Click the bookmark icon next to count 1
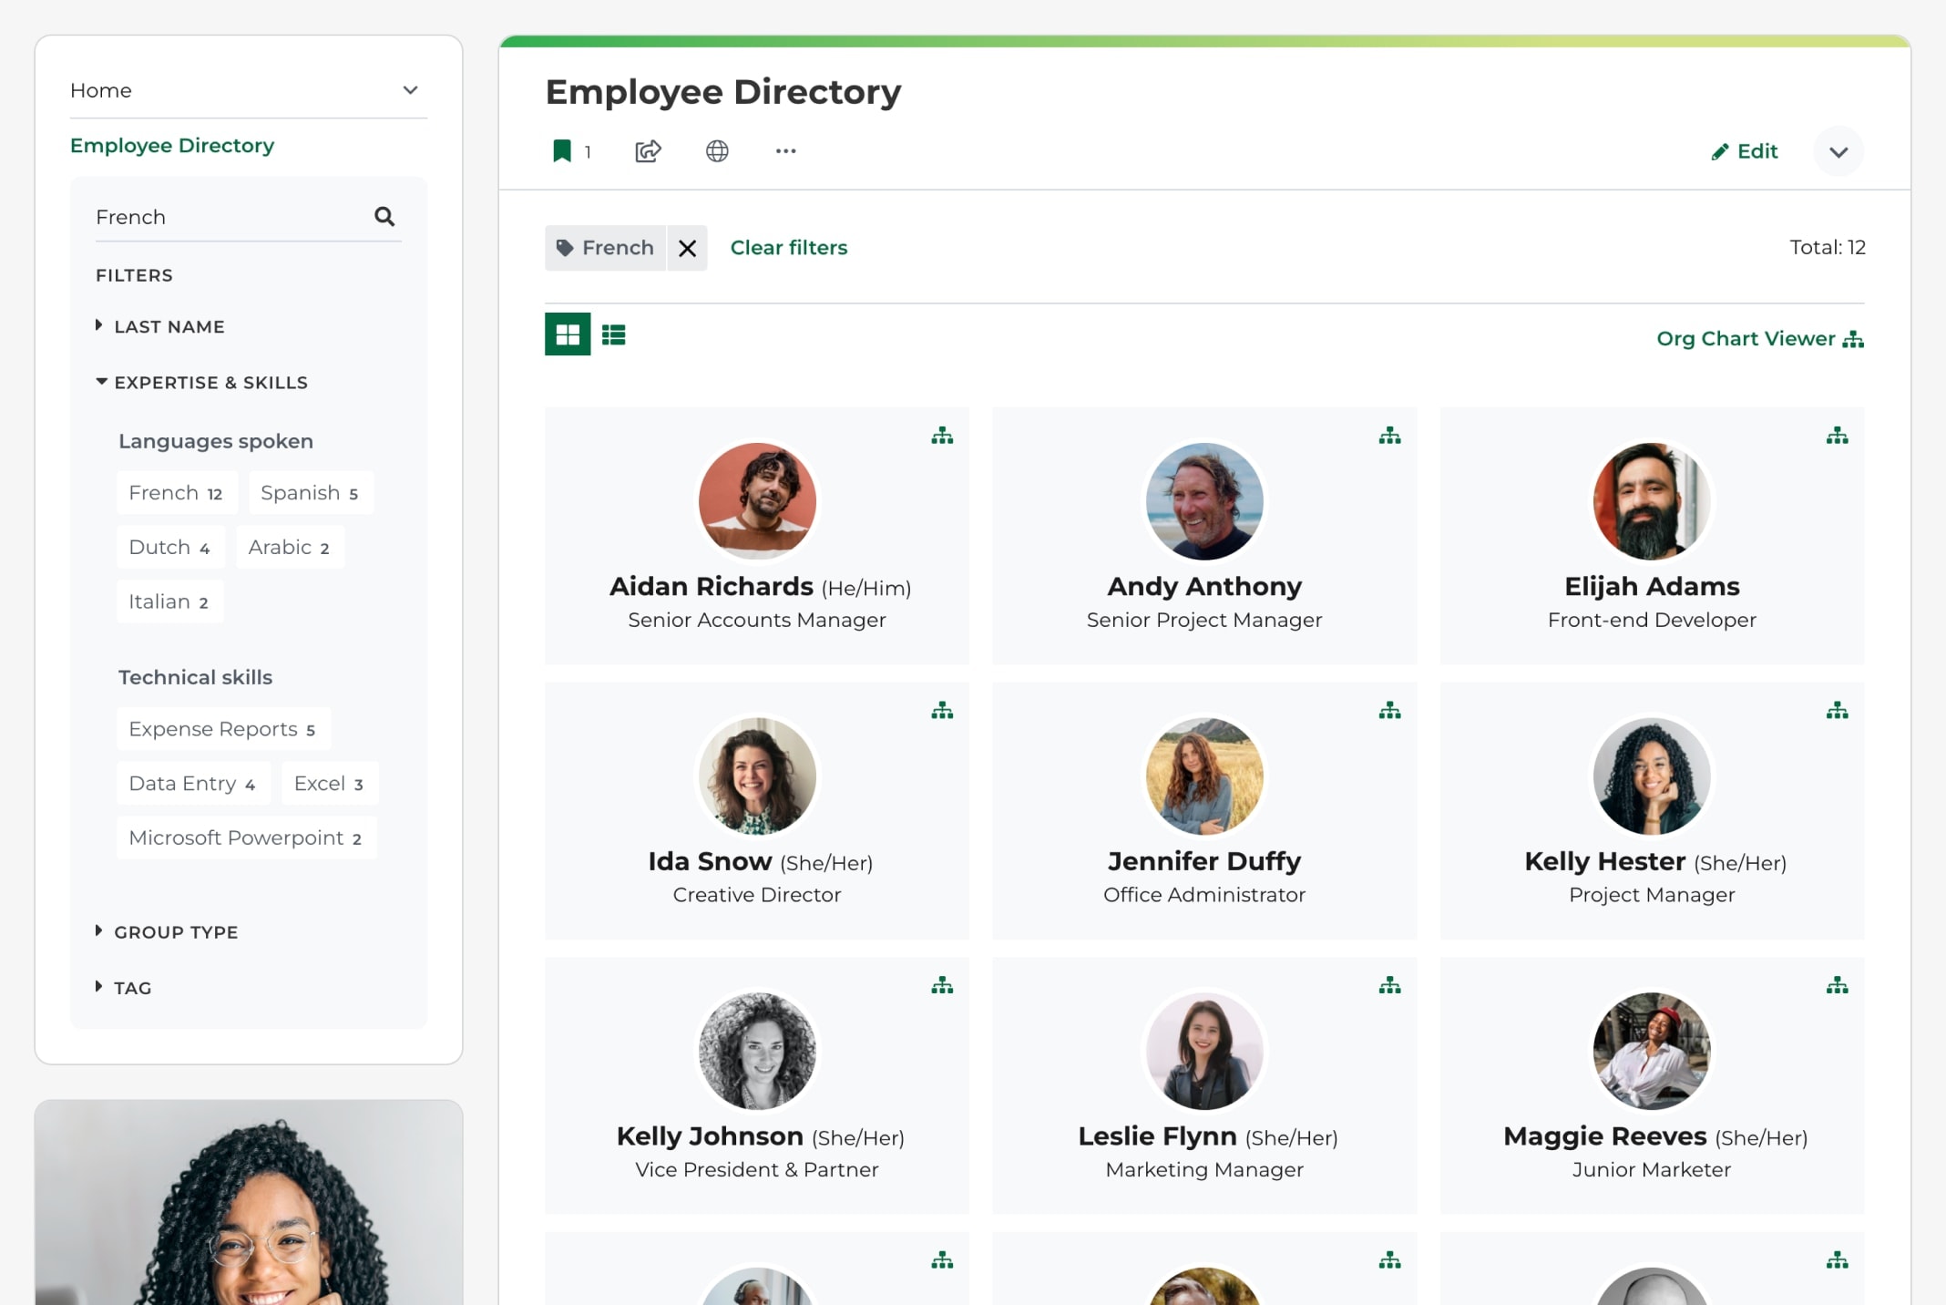Image resolution: width=1946 pixels, height=1305 pixels. [562, 151]
